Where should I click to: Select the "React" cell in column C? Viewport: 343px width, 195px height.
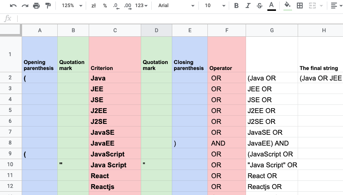click(115, 175)
